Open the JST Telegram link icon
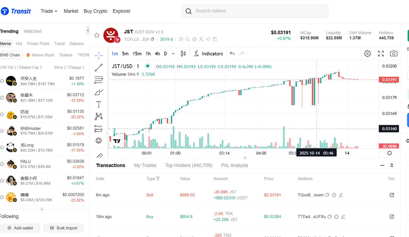Viewport: 409px width, 237px height. (x=208, y=39)
